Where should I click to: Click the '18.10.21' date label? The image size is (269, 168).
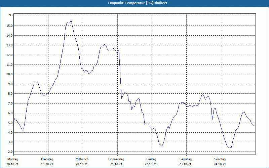pyautogui.click(x=12, y=164)
